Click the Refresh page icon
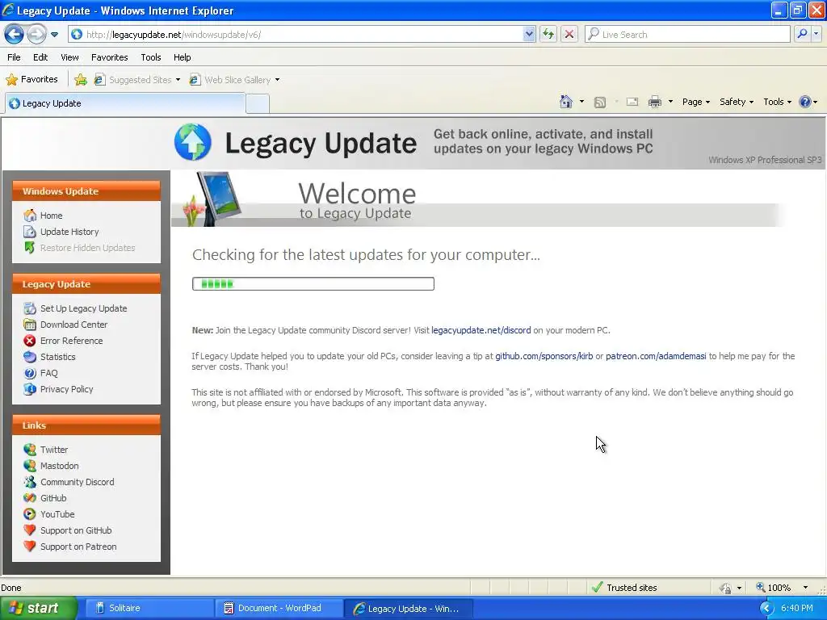The image size is (827, 620). pyautogui.click(x=548, y=34)
